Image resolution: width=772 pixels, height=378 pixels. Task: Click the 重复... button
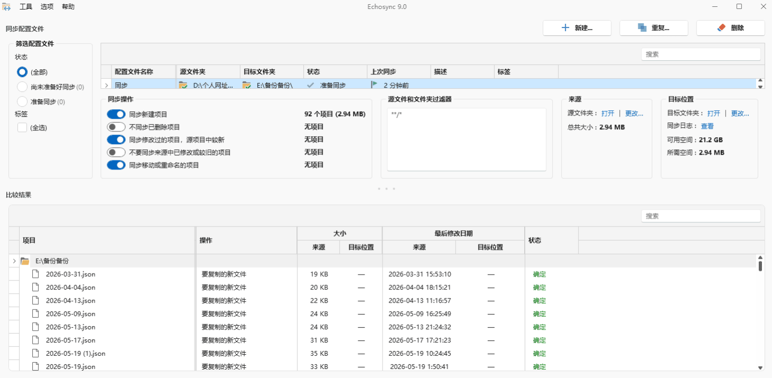(654, 28)
